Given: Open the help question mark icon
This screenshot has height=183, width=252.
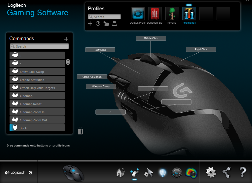Looking at the screenshot, I should click(242, 172).
